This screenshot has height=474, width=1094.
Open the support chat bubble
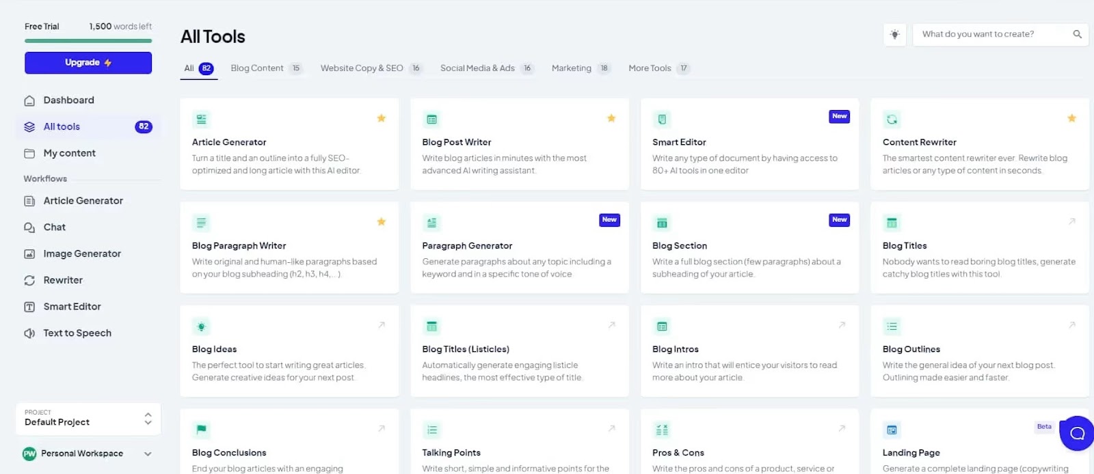pyautogui.click(x=1077, y=433)
